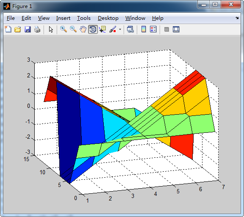
Task: Insert a colorbar using the toolbar icon
Action: [x=144, y=29]
